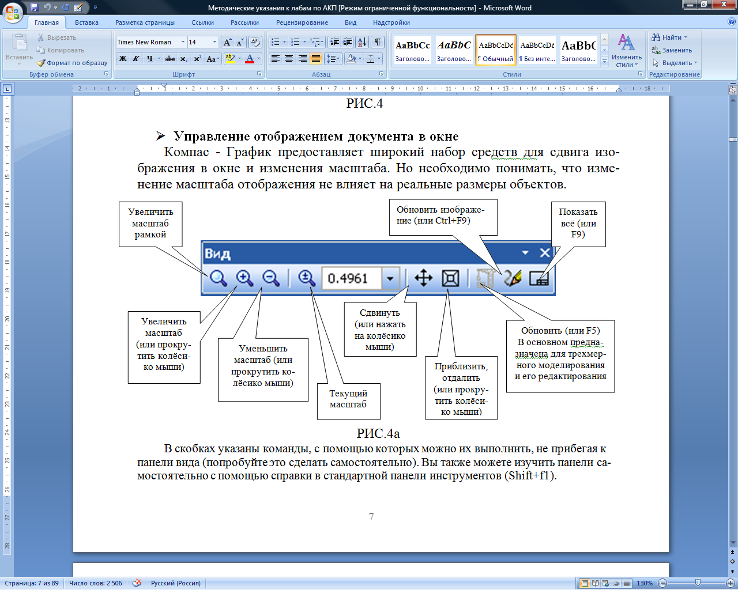Screen dimensions: 738x590
Task: Switch to Web Layout view
Action: coord(606,583)
